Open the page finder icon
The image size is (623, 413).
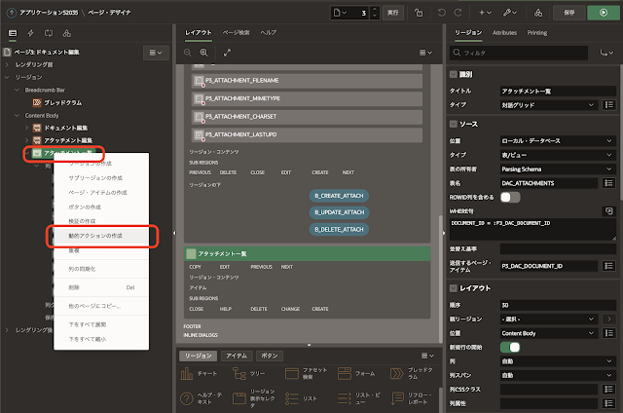coord(340,13)
